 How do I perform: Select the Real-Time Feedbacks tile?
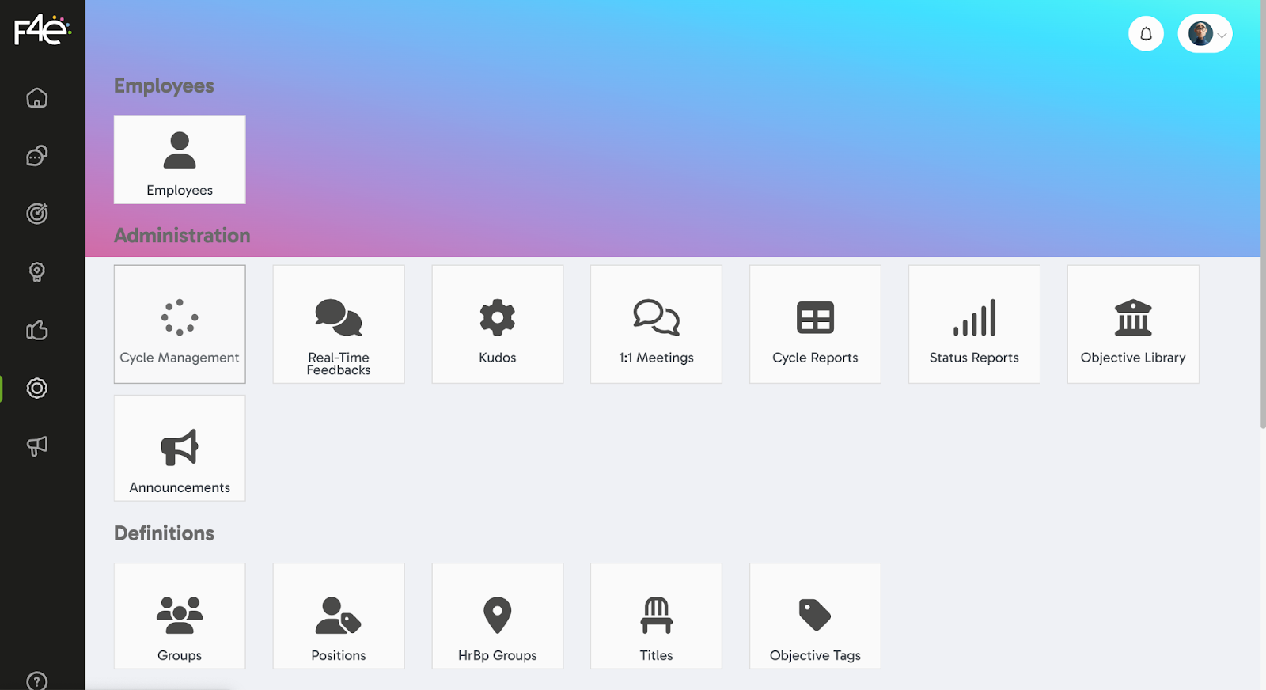339,324
